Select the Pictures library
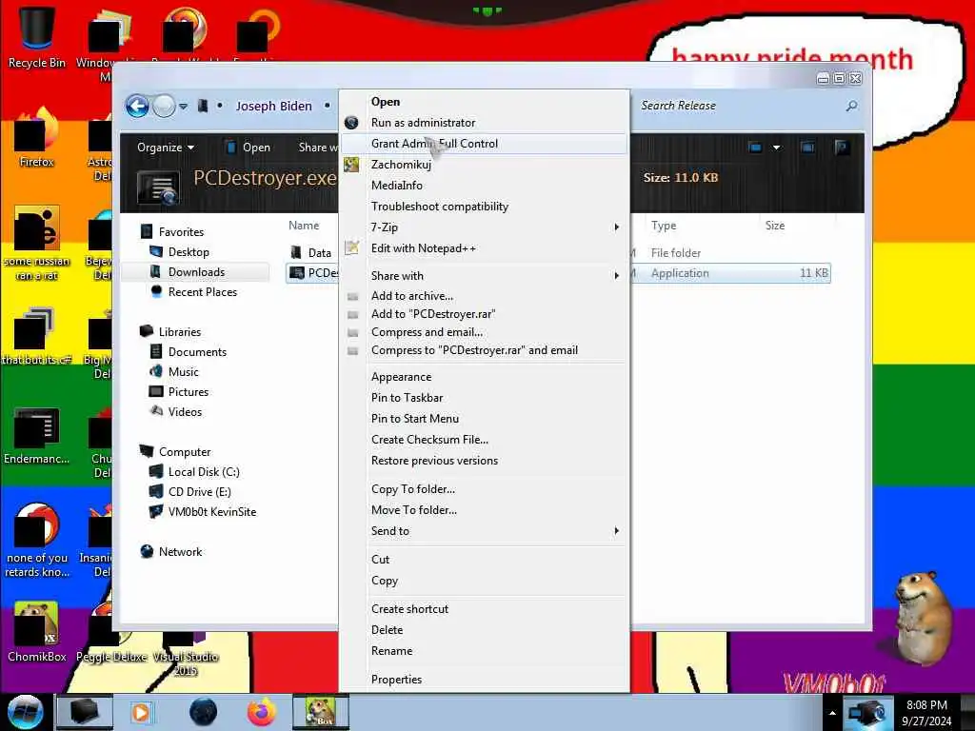The width and height of the screenshot is (975, 731). tap(188, 391)
